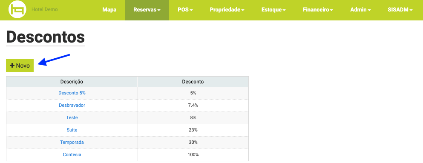Open the Propriedade dropdown menu

coord(227,10)
